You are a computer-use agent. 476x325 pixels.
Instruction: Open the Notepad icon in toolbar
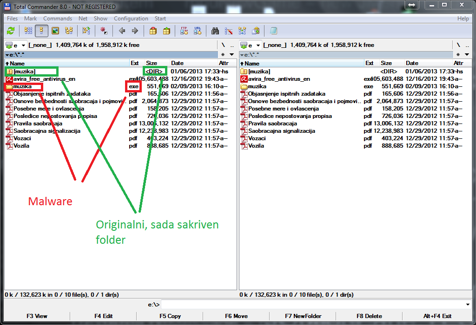[273, 31]
